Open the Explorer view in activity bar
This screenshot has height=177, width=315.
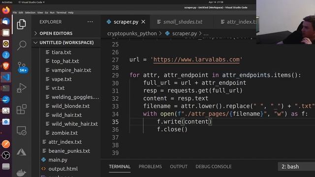21,24
